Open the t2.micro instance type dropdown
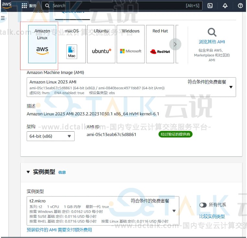This screenshot has height=238, width=247. [x=103, y=211]
